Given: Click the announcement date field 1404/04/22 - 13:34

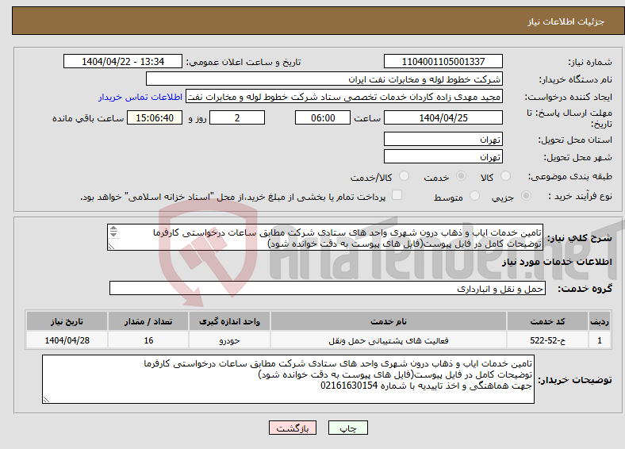Looking at the screenshot, I should [x=123, y=61].
